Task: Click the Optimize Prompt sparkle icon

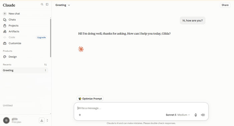Action: point(80,99)
